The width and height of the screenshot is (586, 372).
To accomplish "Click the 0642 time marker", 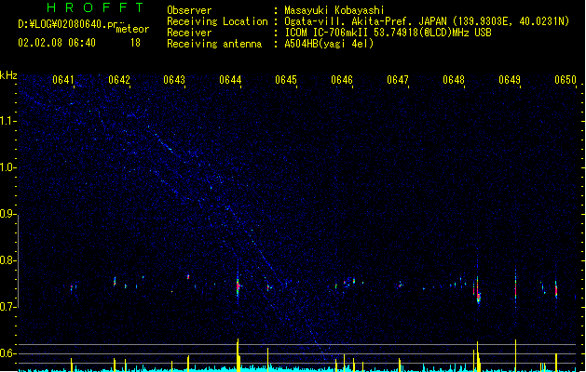I will (119, 80).
